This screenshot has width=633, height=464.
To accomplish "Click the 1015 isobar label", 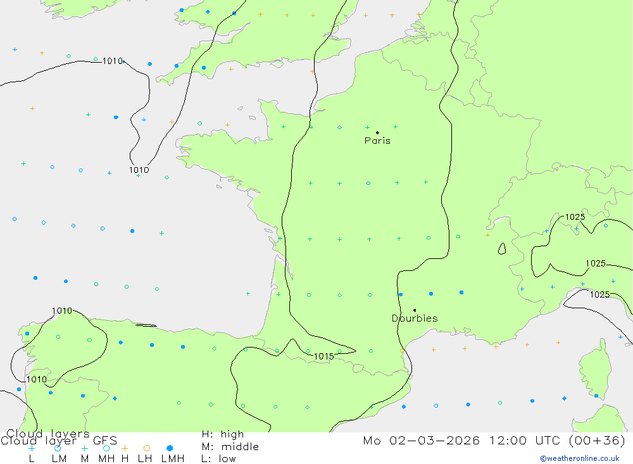I will point(323,356).
